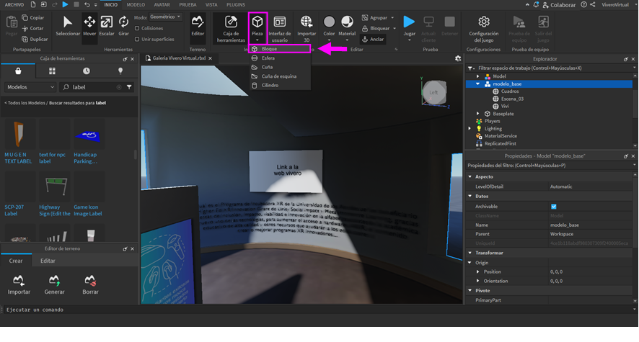Image resolution: width=639 pixels, height=342 pixels.
Task: Uncheck the Archivable property checkbox
Action: pos(553,207)
